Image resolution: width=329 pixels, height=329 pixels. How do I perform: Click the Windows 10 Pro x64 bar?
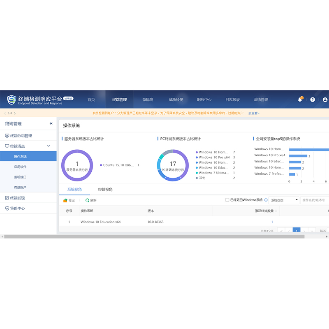click(298, 156)
